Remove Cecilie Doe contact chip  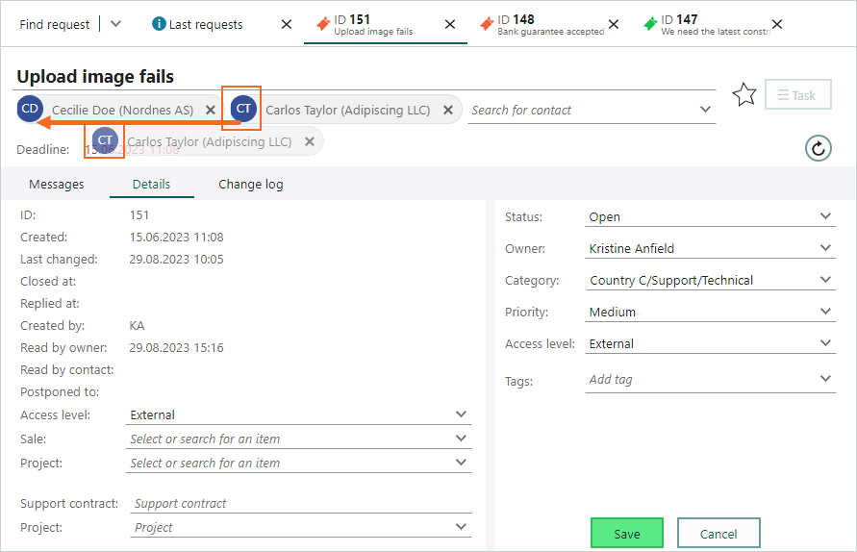pos(211,110)
